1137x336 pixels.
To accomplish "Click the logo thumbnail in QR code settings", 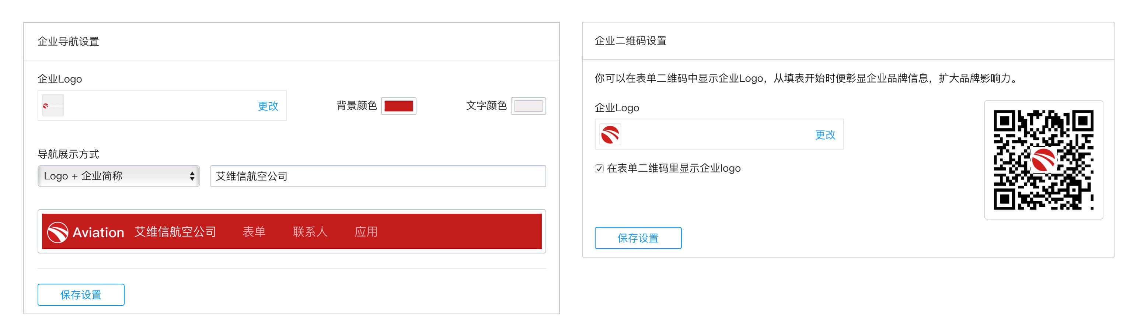I will pos(610,134).
